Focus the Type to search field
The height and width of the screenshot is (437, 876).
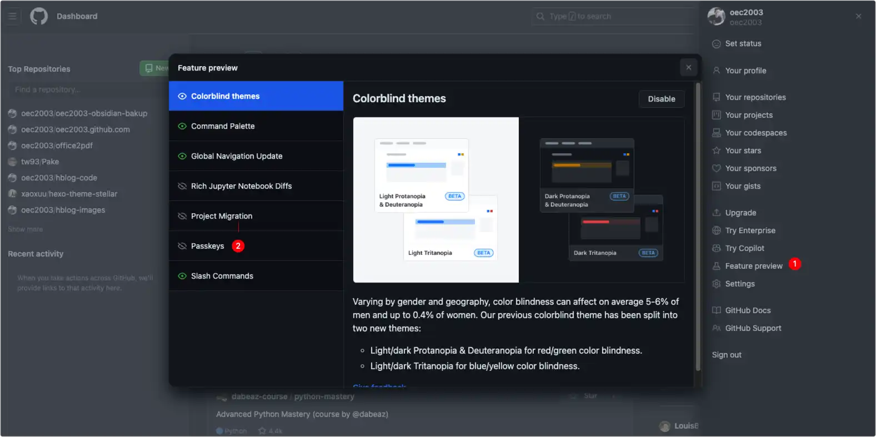coord(614,16)
